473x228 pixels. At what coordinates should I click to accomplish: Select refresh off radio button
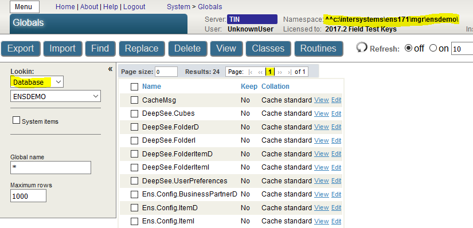click(x=408, y=48)
